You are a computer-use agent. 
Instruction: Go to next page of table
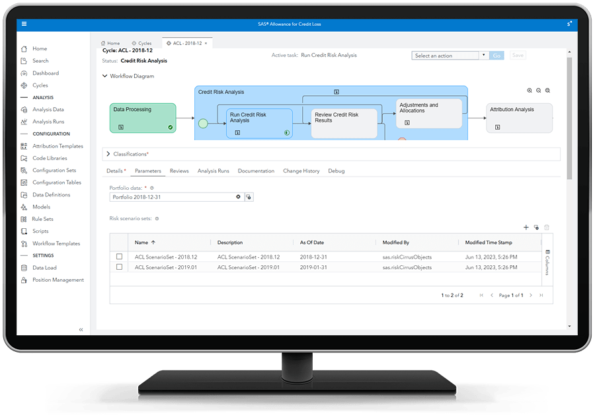coord(530,295)
